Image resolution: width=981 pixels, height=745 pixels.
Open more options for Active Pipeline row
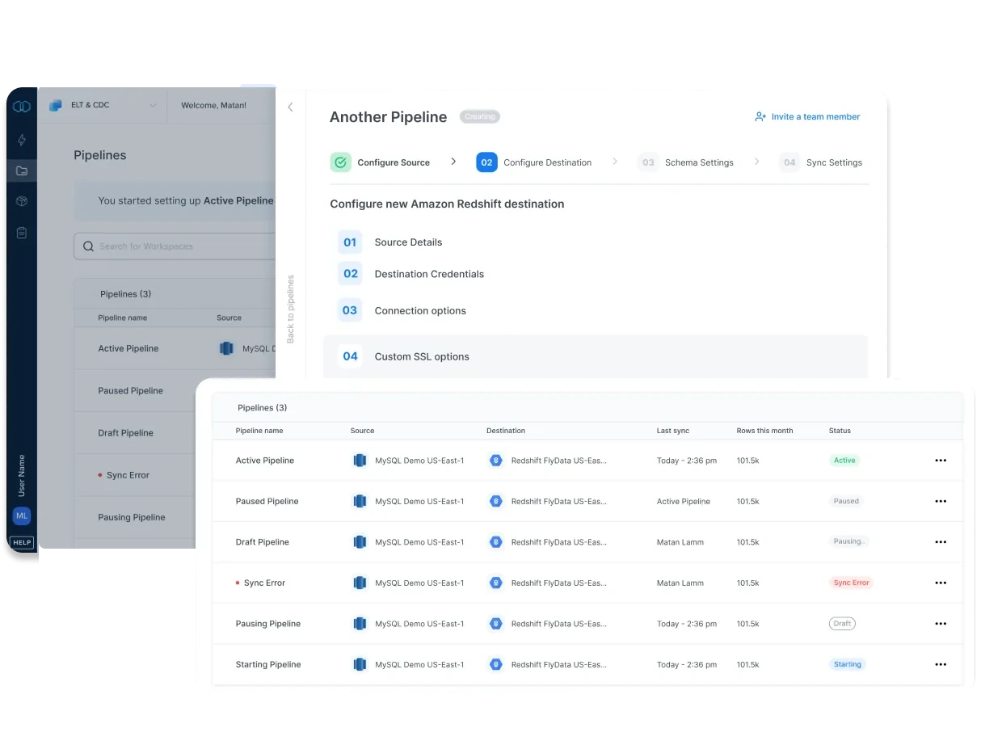[941, 461]
